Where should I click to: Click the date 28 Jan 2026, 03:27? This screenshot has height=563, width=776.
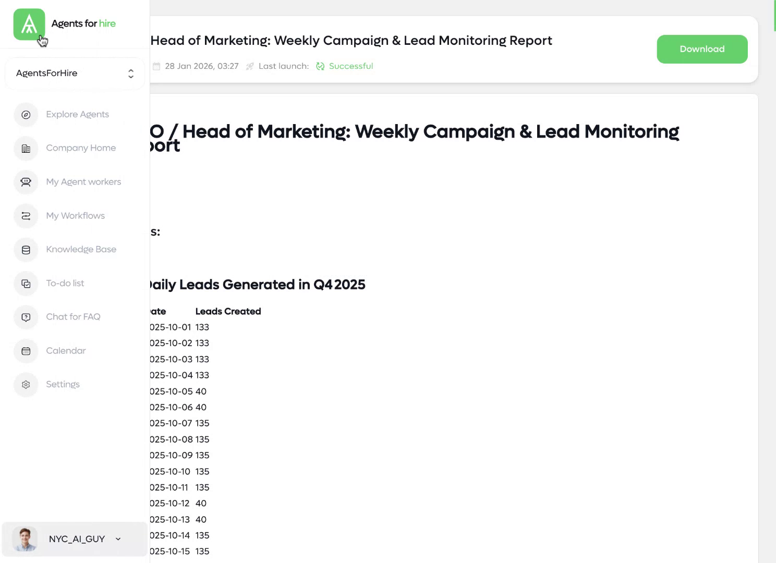pos(202,66)
